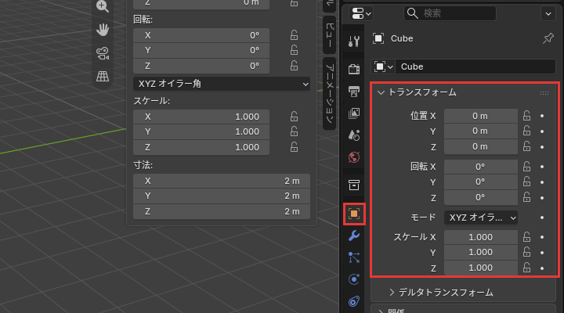Toggle lock for sidebar スケール Z
This screenshot has width=564, height=313.
[294, 147]
